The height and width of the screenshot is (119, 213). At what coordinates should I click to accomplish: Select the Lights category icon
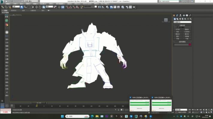180,19
